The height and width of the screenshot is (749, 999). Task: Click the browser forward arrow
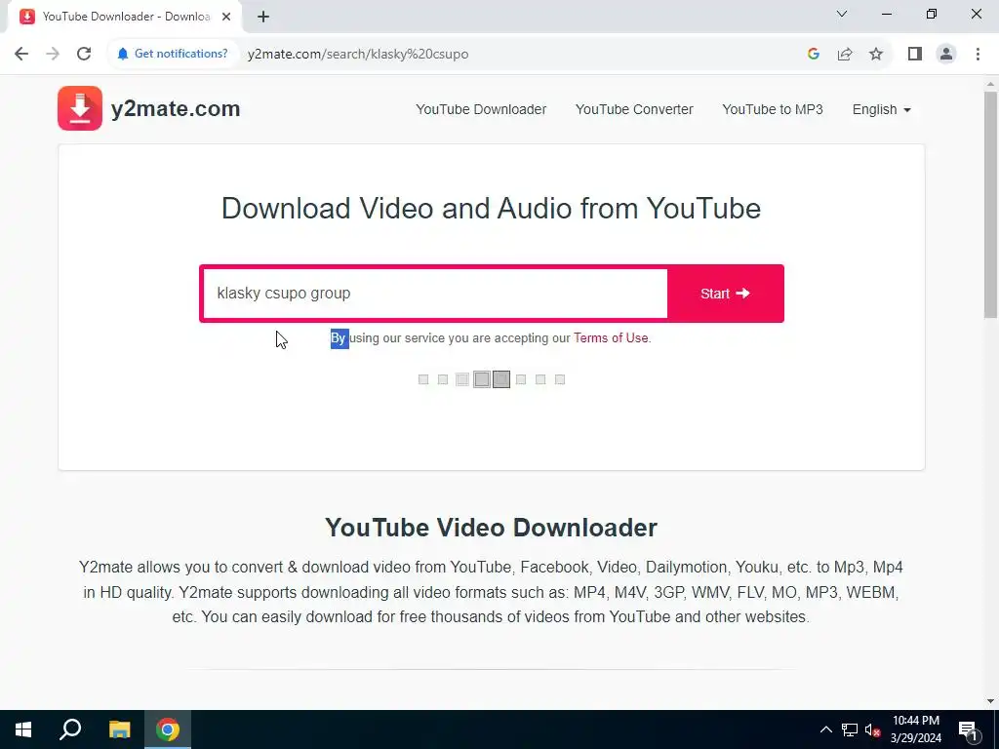[53, 54]
